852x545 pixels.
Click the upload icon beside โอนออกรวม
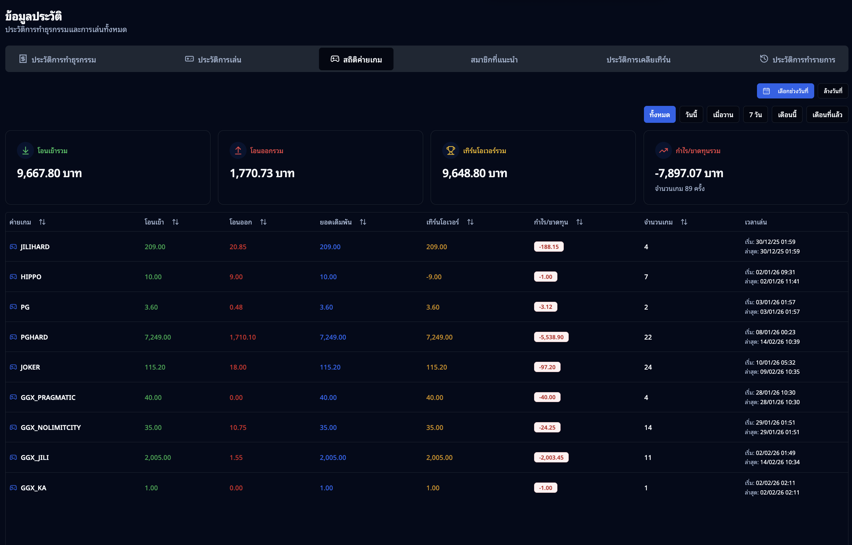point(238,151)
